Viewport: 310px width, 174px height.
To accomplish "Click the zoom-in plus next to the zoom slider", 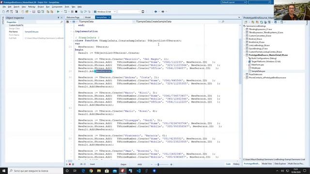I will click(171, 164).
